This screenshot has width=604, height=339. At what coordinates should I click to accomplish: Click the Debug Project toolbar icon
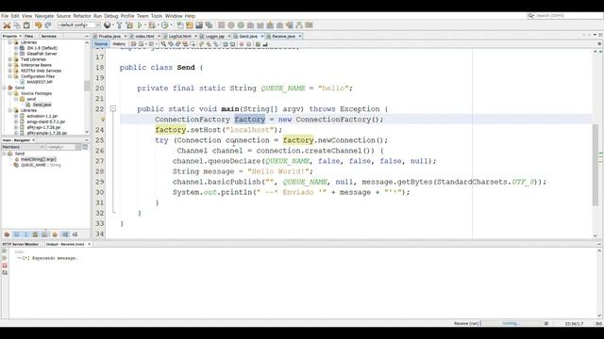[152, 25]
